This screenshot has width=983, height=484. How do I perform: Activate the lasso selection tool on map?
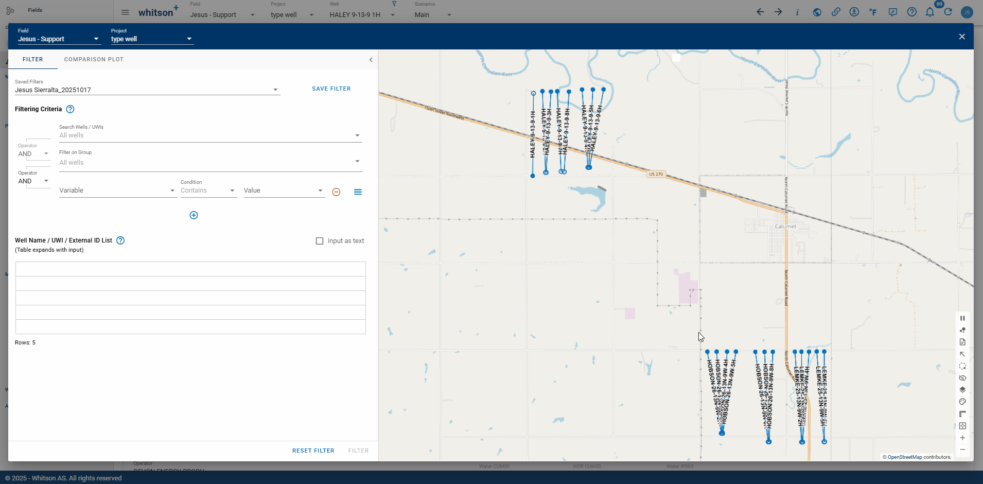tap(962, 366)
